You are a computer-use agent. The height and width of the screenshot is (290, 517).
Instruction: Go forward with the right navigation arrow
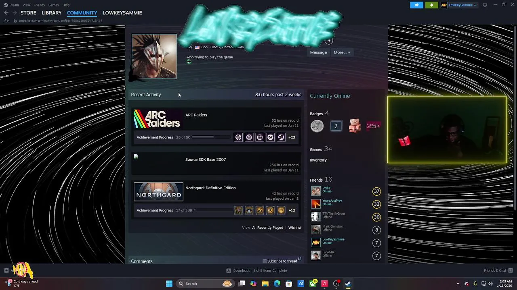click(15, 13)
